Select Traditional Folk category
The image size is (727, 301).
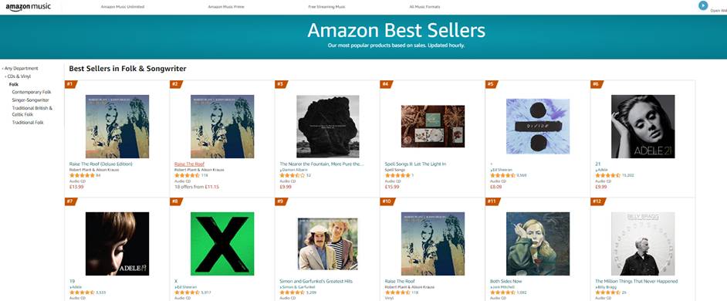(28, 123)
